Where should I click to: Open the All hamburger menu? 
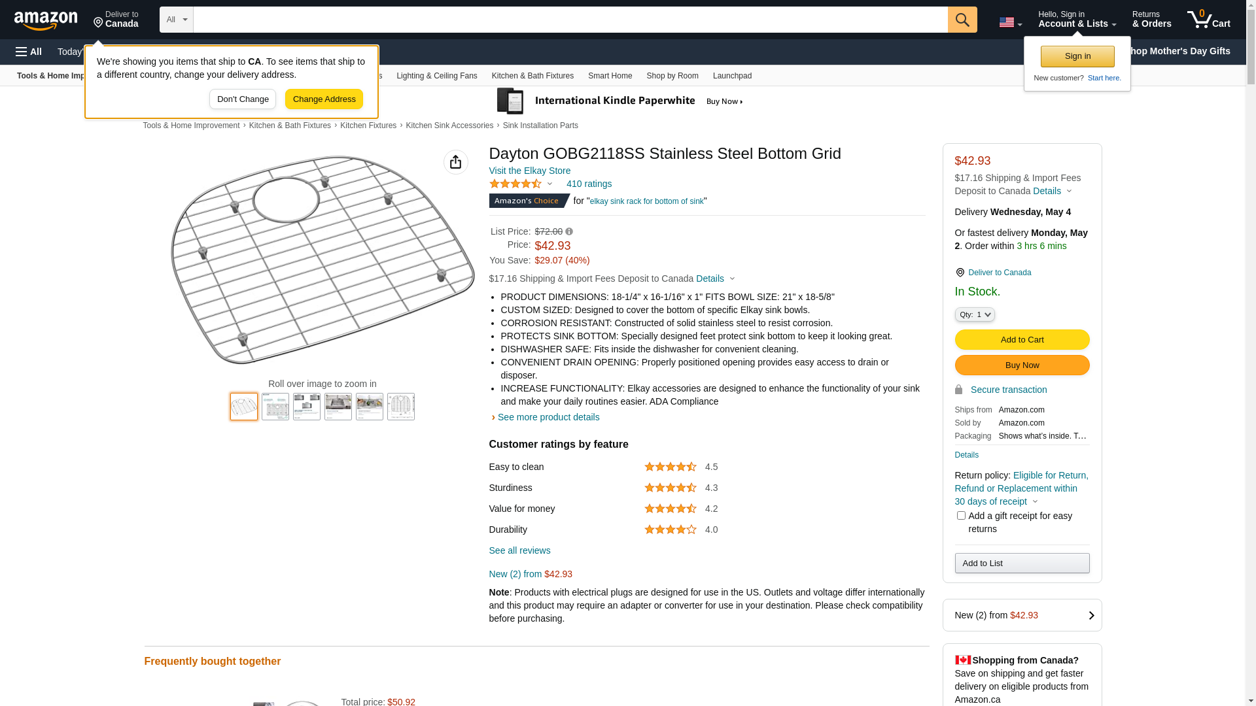(x=29, y=52)
